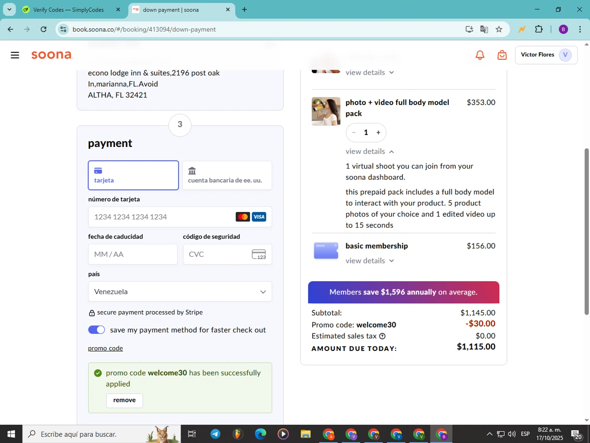
Task: Click ESP language indicator
Action: pyautogui.click(x=525, y=434)
